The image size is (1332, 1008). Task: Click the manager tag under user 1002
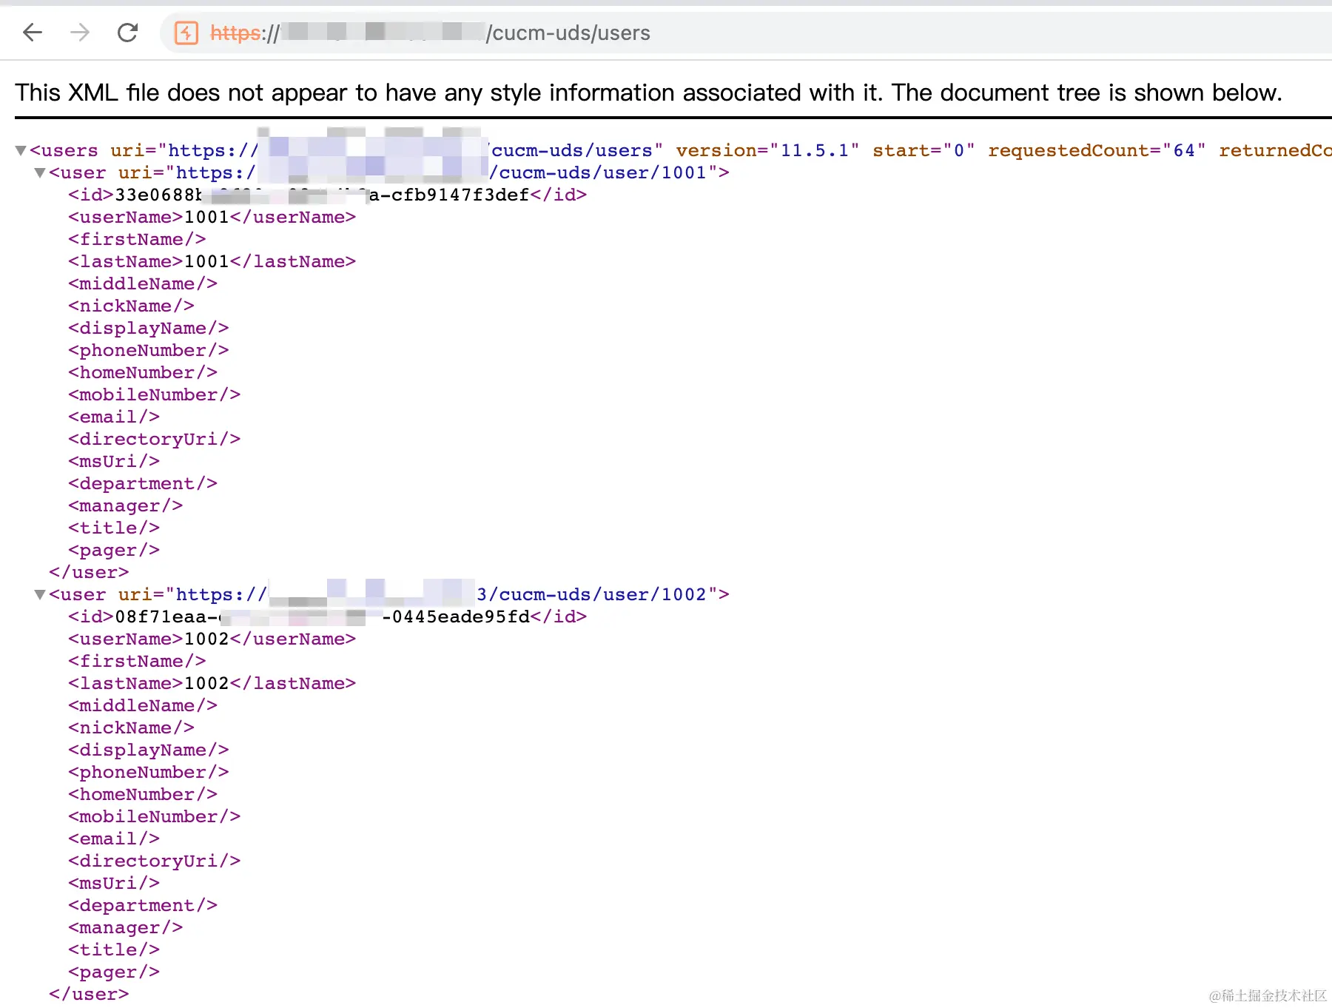[x=125, y=928]
